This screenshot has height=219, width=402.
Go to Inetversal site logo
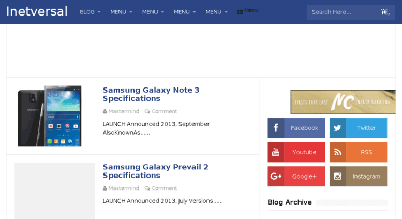37,11
